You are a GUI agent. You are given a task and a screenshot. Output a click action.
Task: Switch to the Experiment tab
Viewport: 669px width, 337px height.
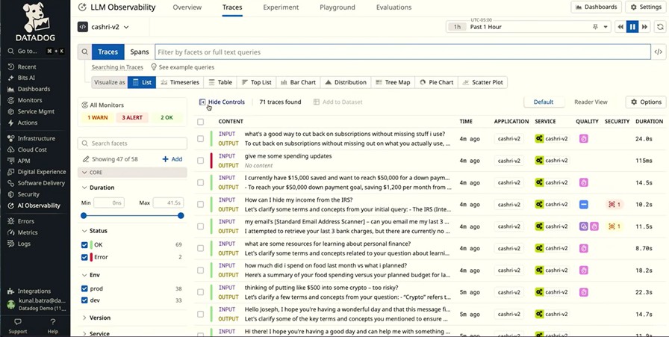(x=281, y=7)
